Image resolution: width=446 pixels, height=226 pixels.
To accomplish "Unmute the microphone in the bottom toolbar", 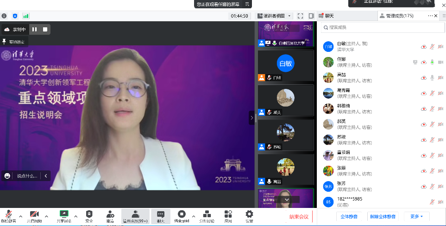I will tap(8, 216).
